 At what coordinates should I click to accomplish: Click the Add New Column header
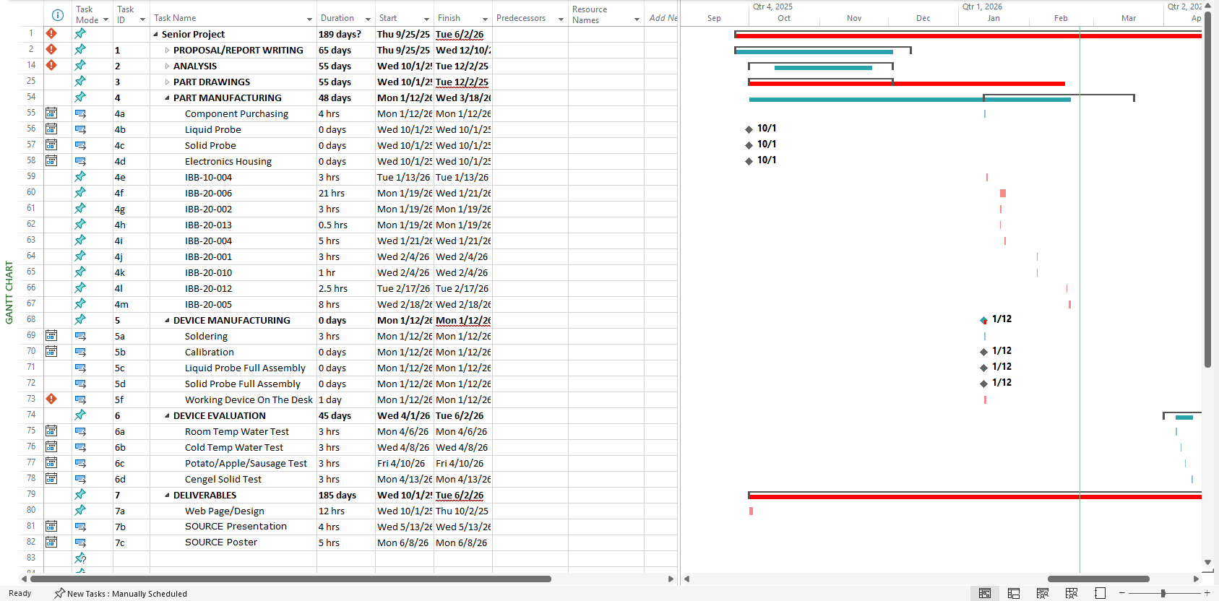point(662,18)
